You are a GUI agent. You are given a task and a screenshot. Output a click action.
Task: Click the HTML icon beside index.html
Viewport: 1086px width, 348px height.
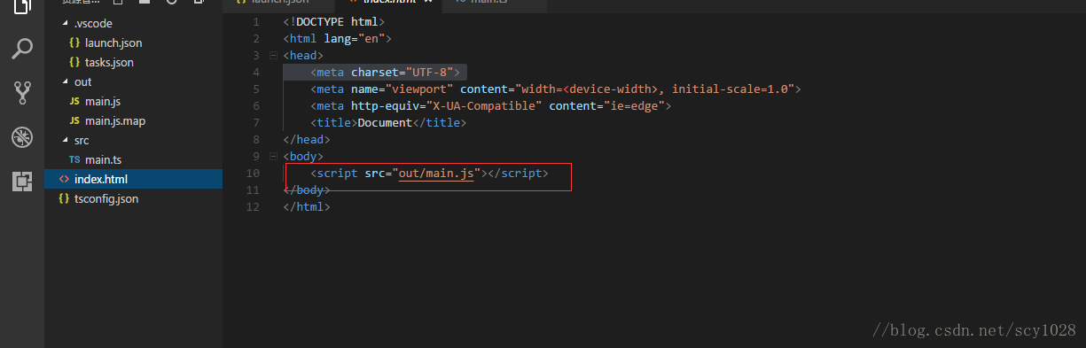coord(64,179)
